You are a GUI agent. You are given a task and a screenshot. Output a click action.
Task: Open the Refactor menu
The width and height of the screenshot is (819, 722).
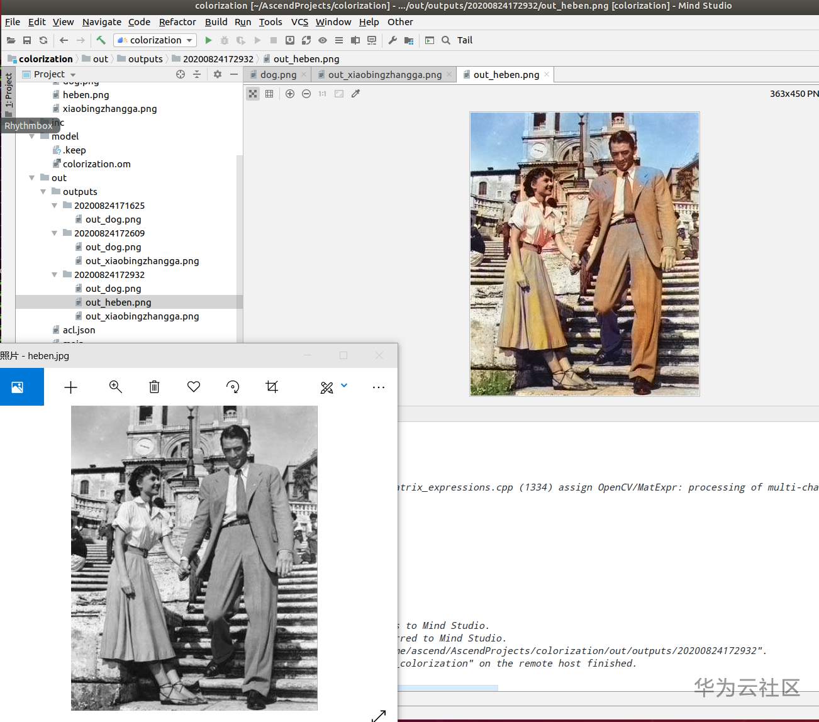(x=177, y=22)
